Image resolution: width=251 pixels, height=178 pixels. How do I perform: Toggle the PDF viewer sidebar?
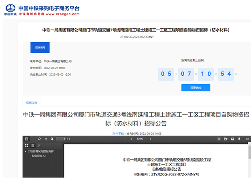[27, 139]
